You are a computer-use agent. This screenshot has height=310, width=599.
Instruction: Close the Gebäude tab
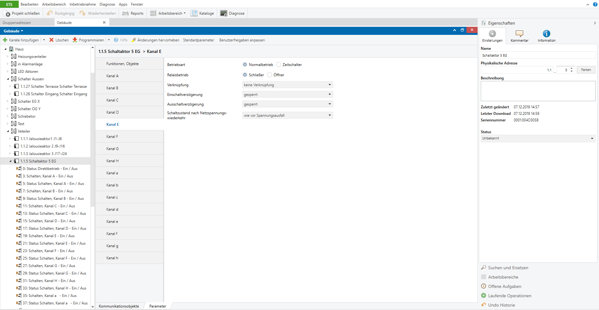[104, 22]
